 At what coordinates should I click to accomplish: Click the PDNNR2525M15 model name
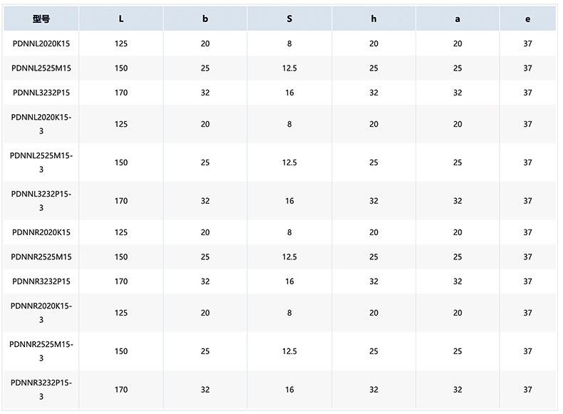point(41,257)
